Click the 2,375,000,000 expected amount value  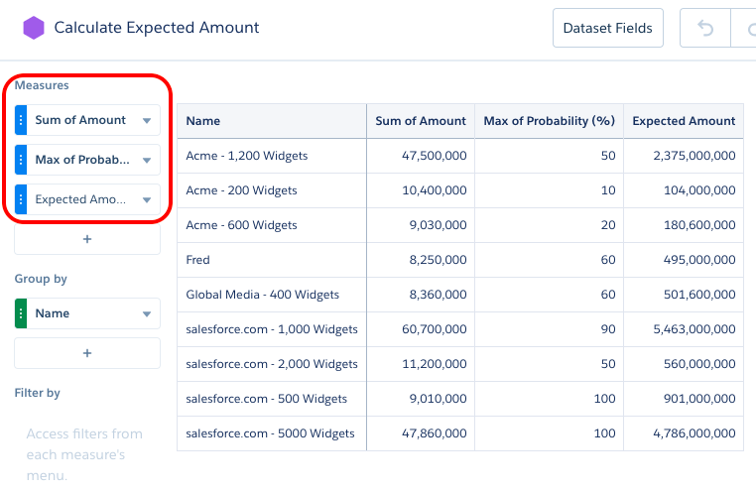click(x=694, y=156)
